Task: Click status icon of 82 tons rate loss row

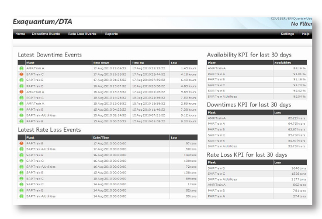Action: tap(22, 190)
